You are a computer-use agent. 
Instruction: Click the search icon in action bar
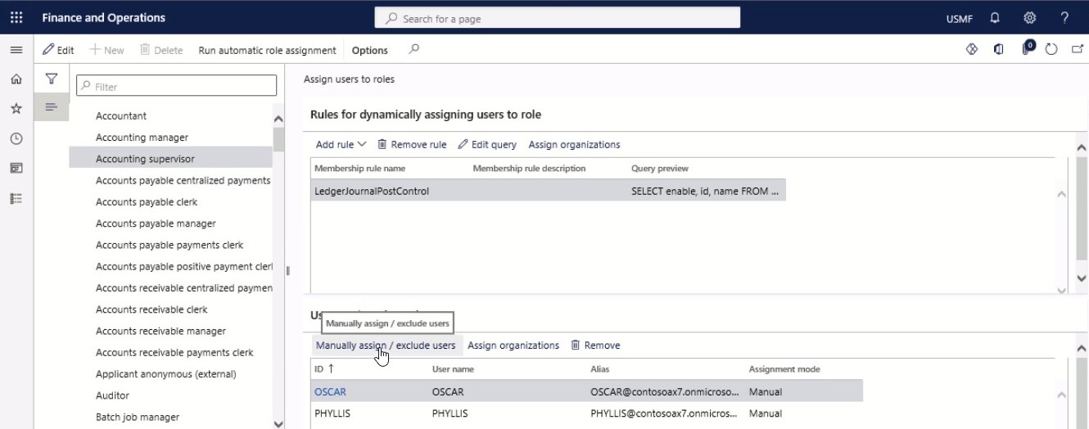coord(414,50)
